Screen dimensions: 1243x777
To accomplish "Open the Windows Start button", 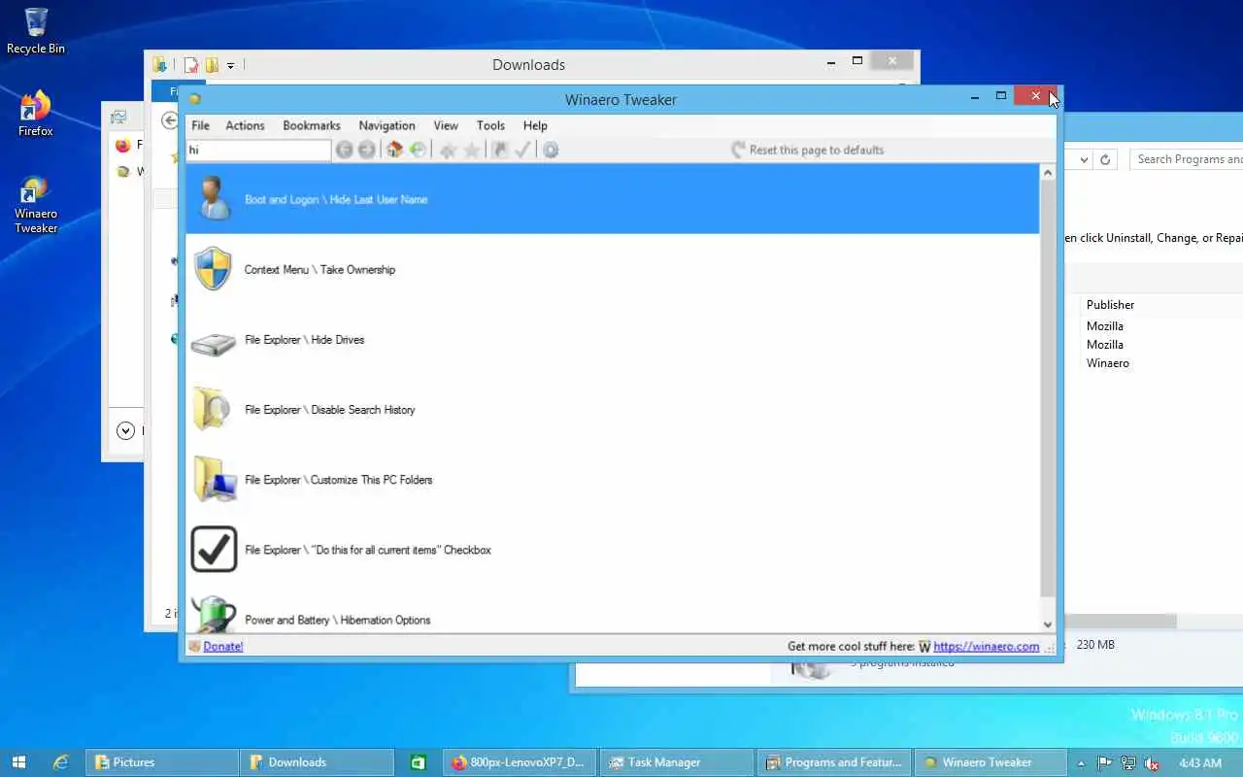I will pos(18,762).
